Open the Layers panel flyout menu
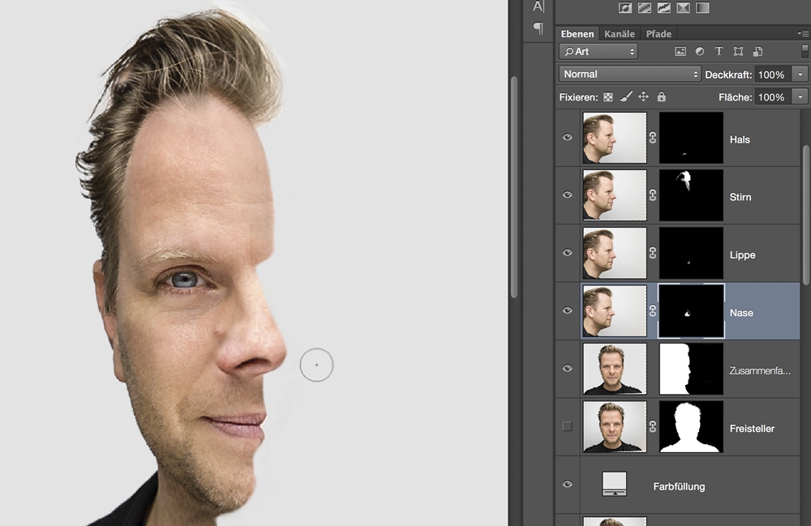The image size is (811, 526). pos(803,33)
